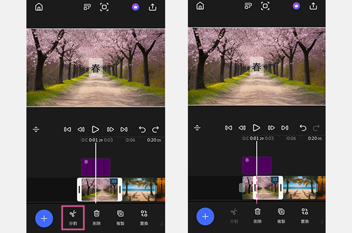Tap the purple crown premium icon, left screen

click(x=136, y=7)
